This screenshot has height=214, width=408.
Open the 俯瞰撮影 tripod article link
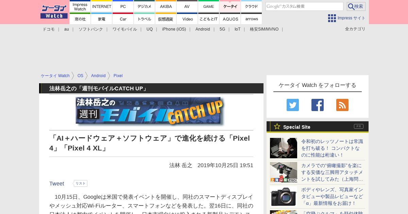pyautogui.click(x=332, y=172)
